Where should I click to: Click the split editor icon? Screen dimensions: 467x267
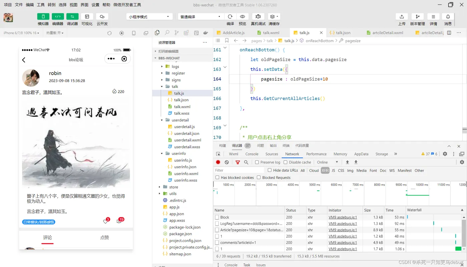pyautogui.click(x=449, y=33)
